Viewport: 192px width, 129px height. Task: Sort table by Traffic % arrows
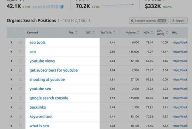pos(114,32)
